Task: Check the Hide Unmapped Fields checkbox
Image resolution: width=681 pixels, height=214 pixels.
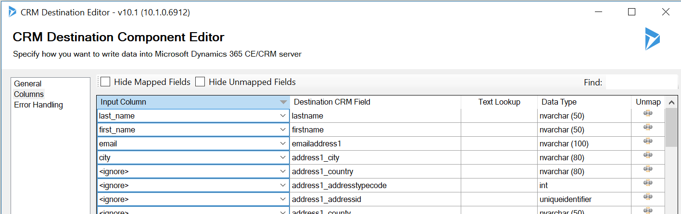Action: (x=200, y=82)
